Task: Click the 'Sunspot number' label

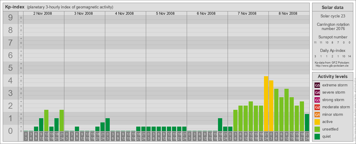Action: [x=333, y=37]
